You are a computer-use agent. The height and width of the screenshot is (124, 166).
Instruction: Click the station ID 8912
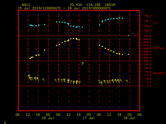coord(26,5)
